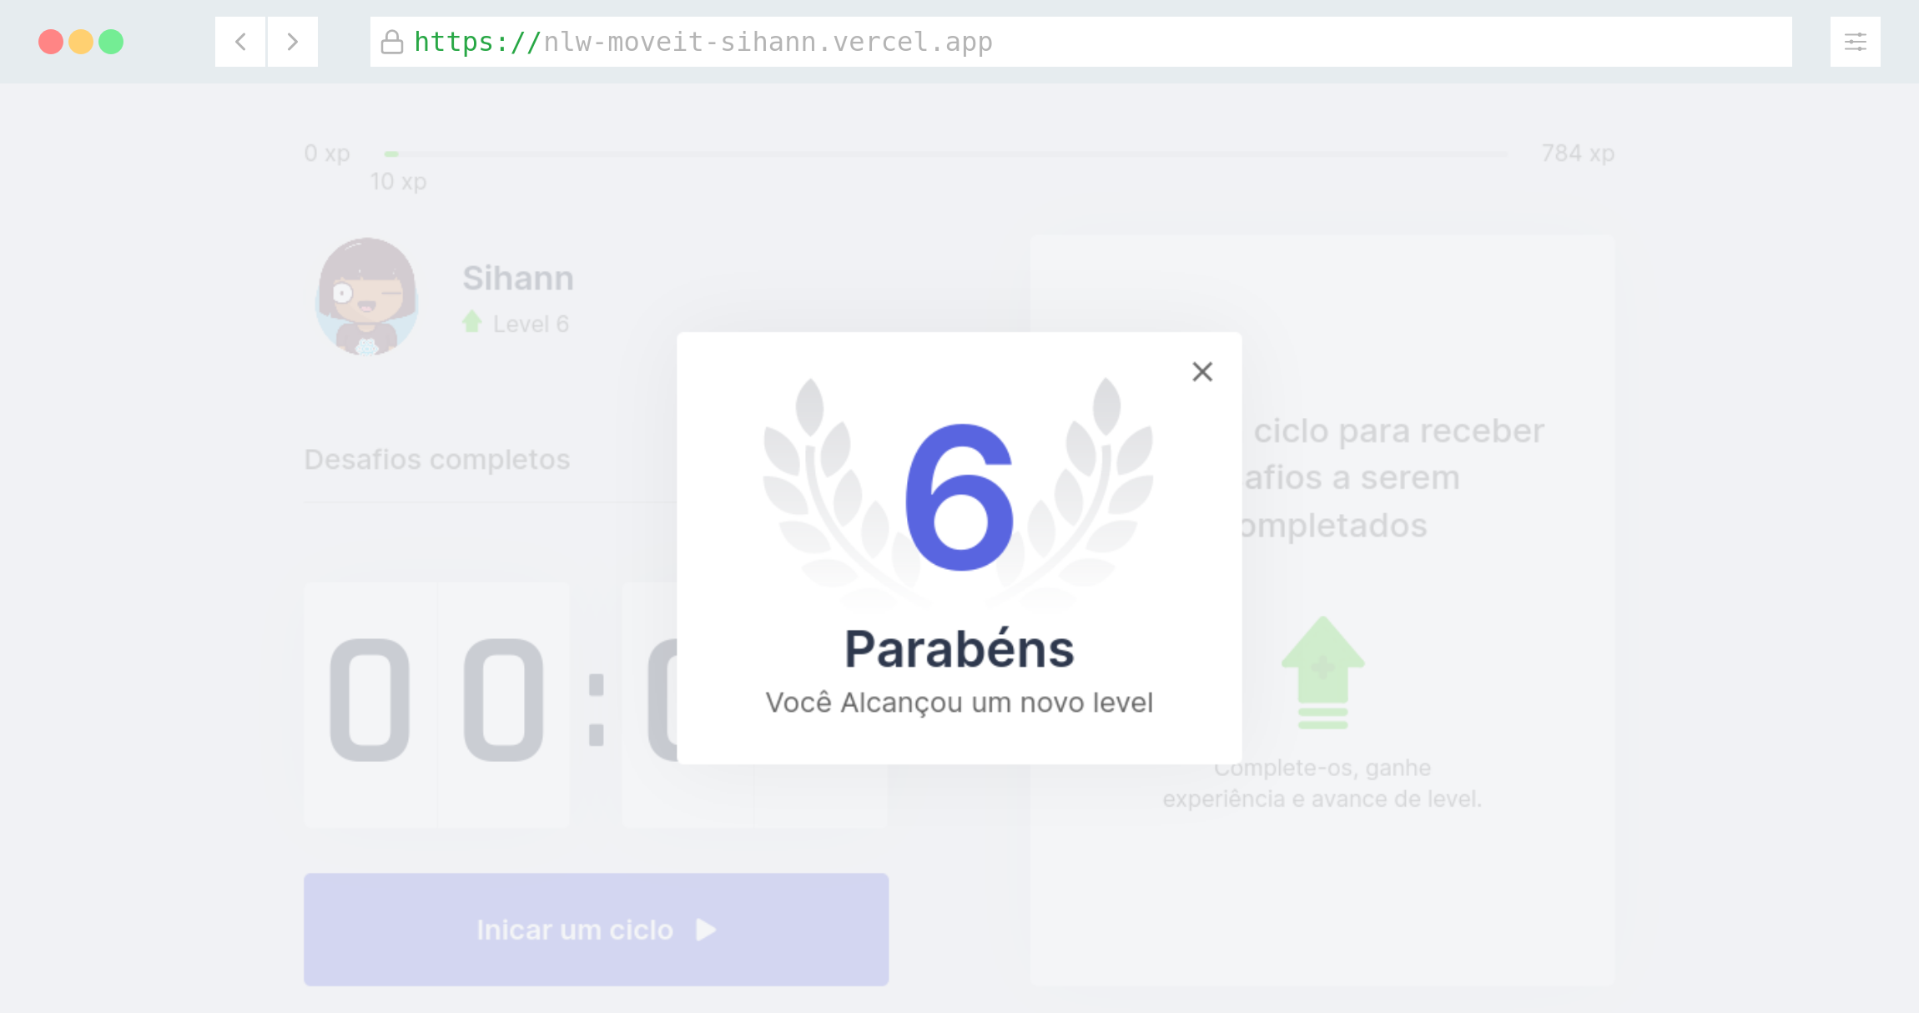This screenshot has height=1013, width=1919.
Task: Click the large green level-up arrow illustration
Action: pos(1322,672)
